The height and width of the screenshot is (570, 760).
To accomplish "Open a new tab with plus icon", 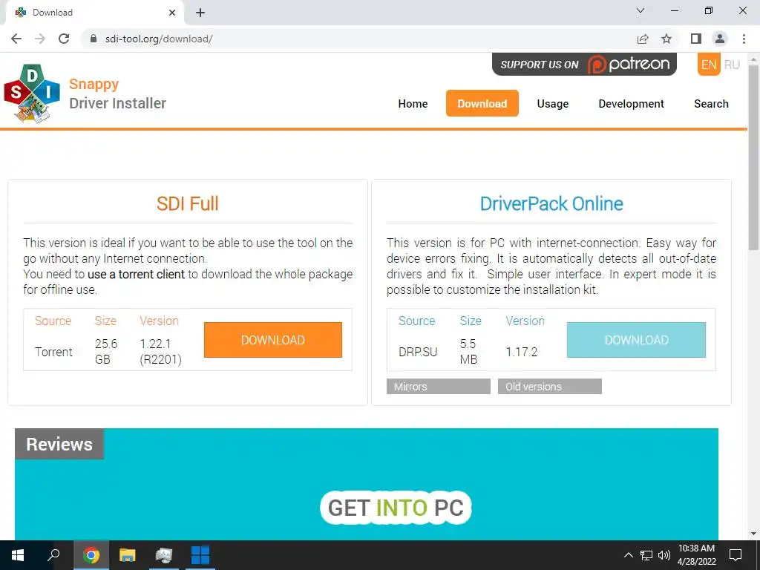I will (200, 13).
